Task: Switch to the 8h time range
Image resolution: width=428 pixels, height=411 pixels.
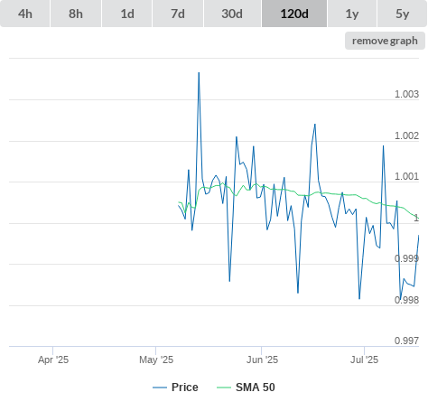Action: tap(76, 14)
